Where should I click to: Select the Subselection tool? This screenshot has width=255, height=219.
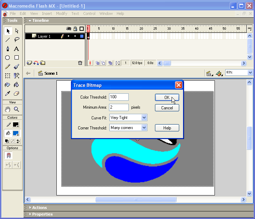(x=17, y=31)
